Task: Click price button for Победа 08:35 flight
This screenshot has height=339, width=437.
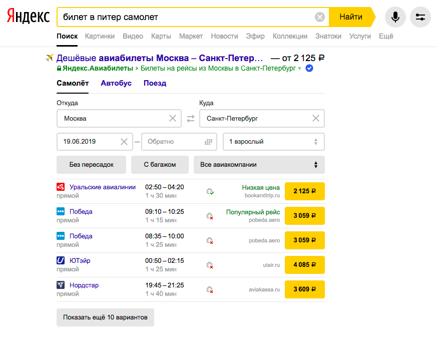Action: click(305, 240)
